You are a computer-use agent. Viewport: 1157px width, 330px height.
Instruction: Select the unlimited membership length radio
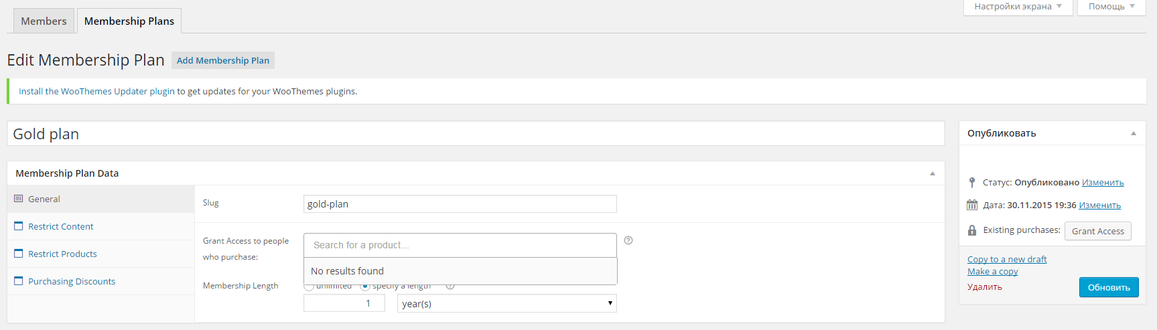(x=309, y=286)
